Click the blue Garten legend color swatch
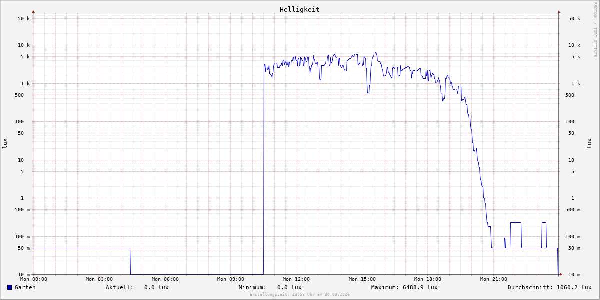Screen dimensions: 600x300 pos(9,287)
